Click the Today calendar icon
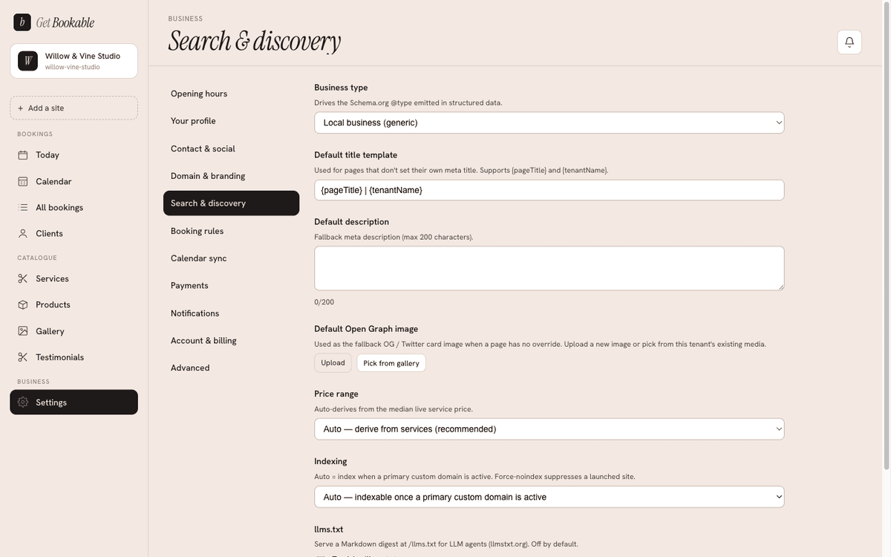This screenshot has height=557, width=891. pos(23,155)
